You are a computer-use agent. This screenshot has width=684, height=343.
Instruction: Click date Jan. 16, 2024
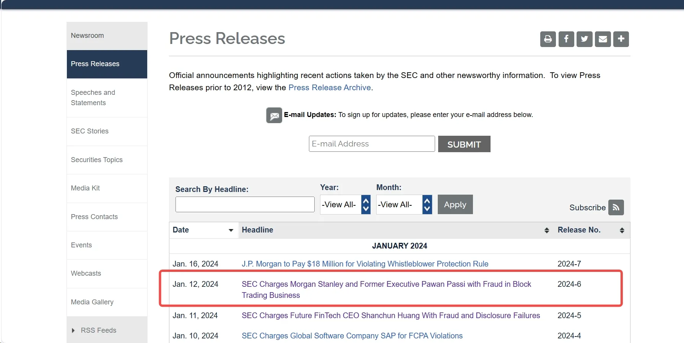click(x=195, y=264)
